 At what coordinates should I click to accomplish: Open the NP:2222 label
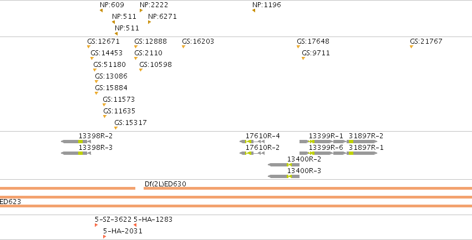click(x=154, y=5)
